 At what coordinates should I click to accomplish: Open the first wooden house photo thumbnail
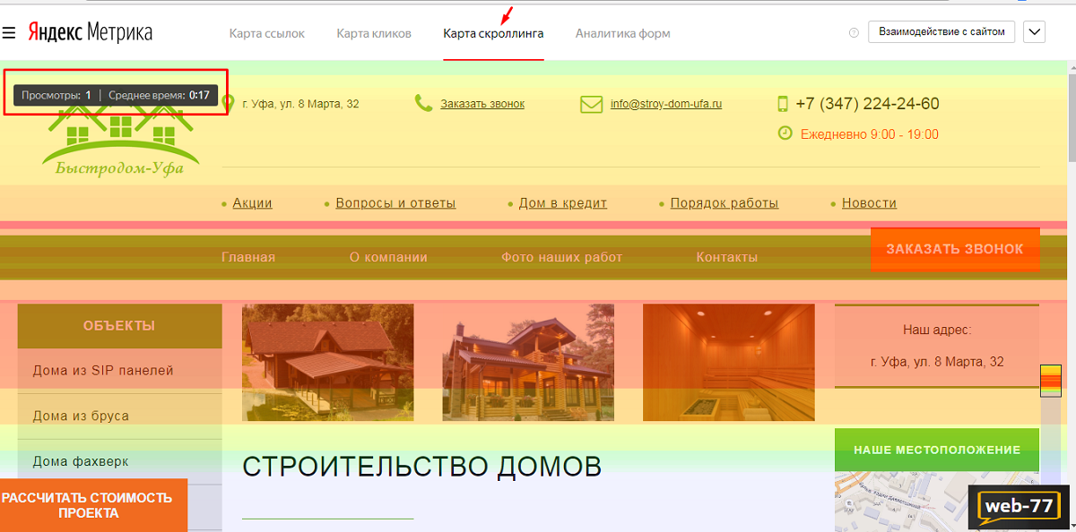coord(328,363)
